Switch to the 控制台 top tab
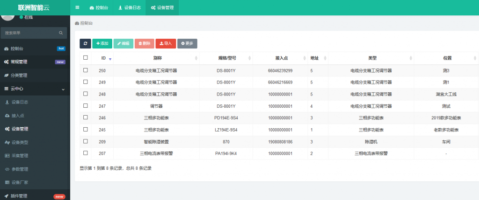 tap(98, 8)
